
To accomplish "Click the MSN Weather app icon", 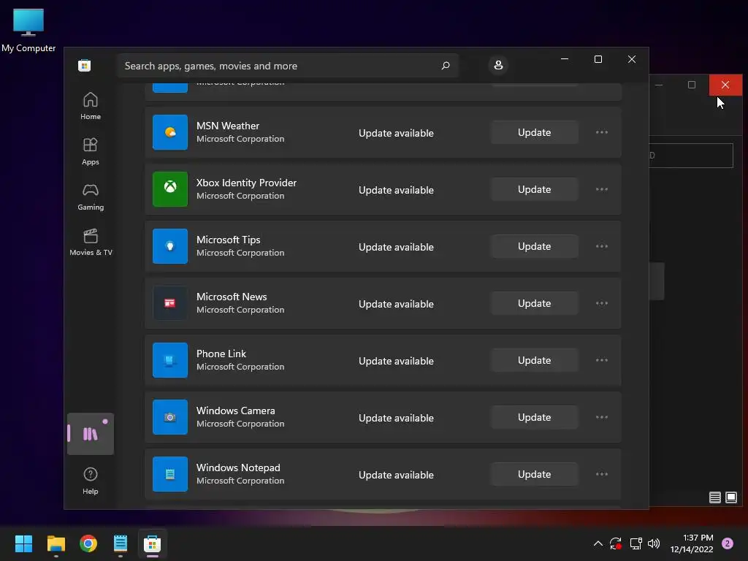I will pos(169,132).
